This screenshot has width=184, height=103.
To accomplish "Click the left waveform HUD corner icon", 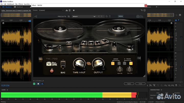I will [x=3, y=23].
